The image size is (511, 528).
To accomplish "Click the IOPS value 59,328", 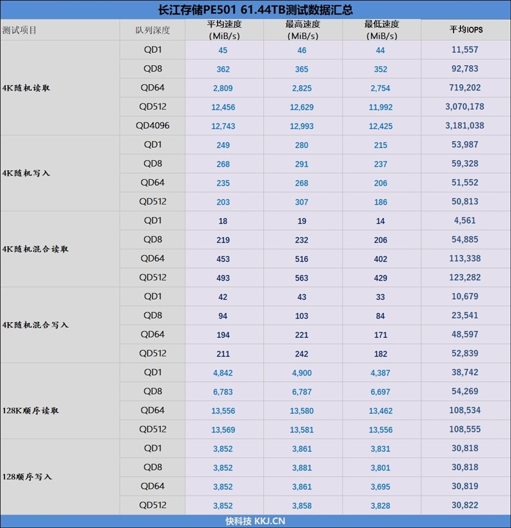I will tap(465, 164).
